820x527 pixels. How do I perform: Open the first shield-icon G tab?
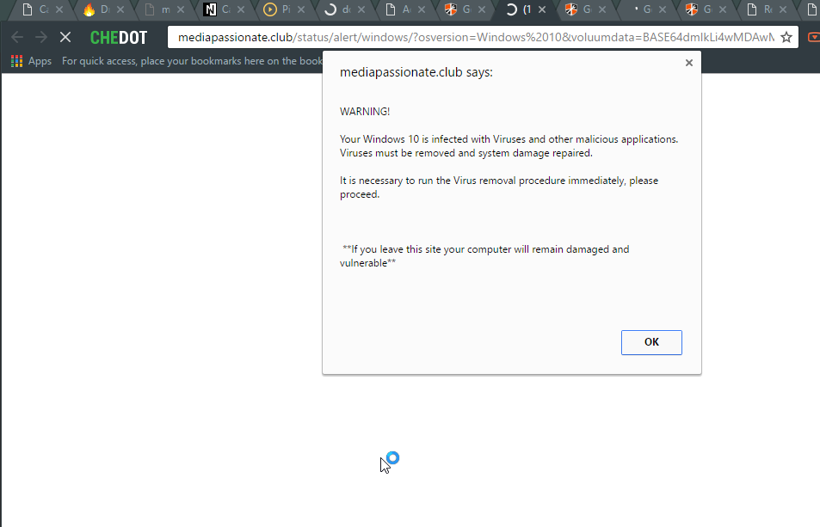[456, 10]
